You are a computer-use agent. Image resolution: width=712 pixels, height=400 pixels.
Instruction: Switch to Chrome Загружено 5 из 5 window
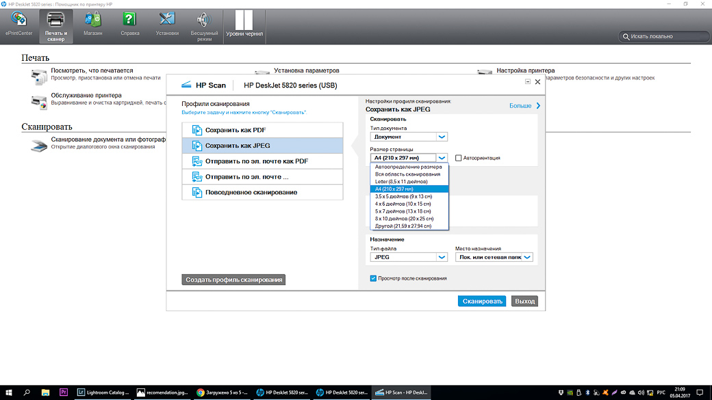click(222, 392)
